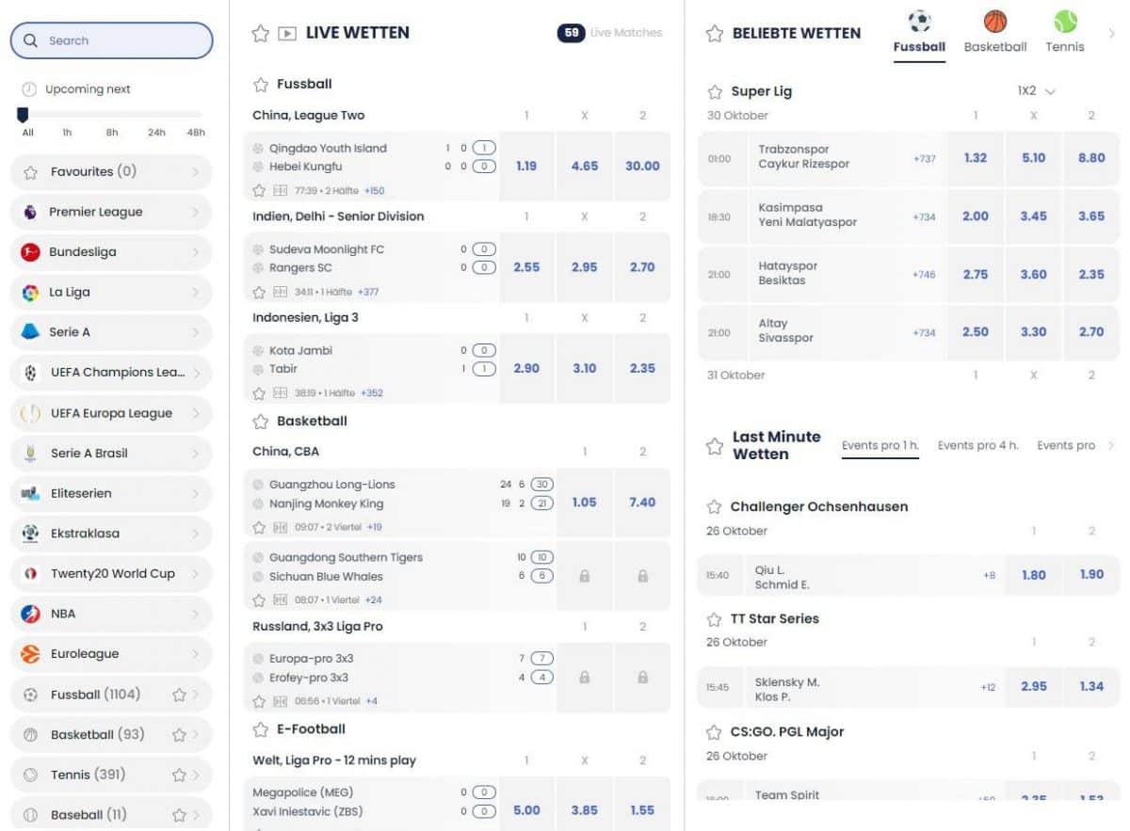Screen dimensions: 1130x831
Task: Bet on odds 1.19 for Qingdao Youth Island
Action: [526, 166]
